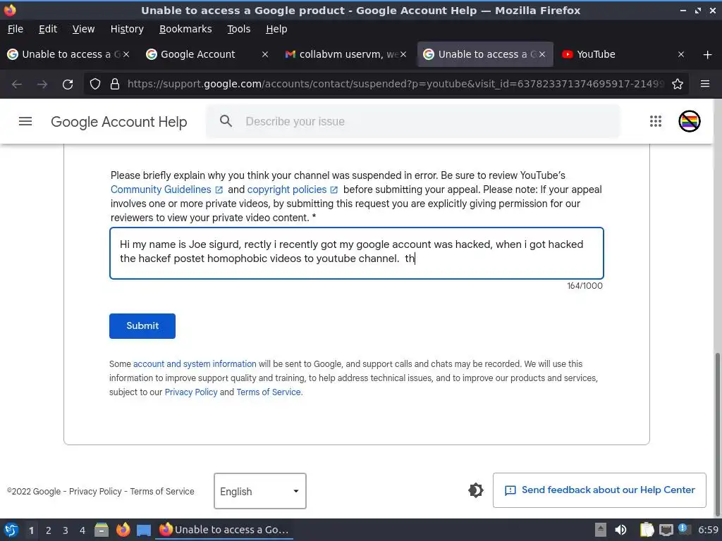The height and width of the screenshot is (541, 722).
Task: Click inside the appeal explanation textarea
Action: click(356, 253)
